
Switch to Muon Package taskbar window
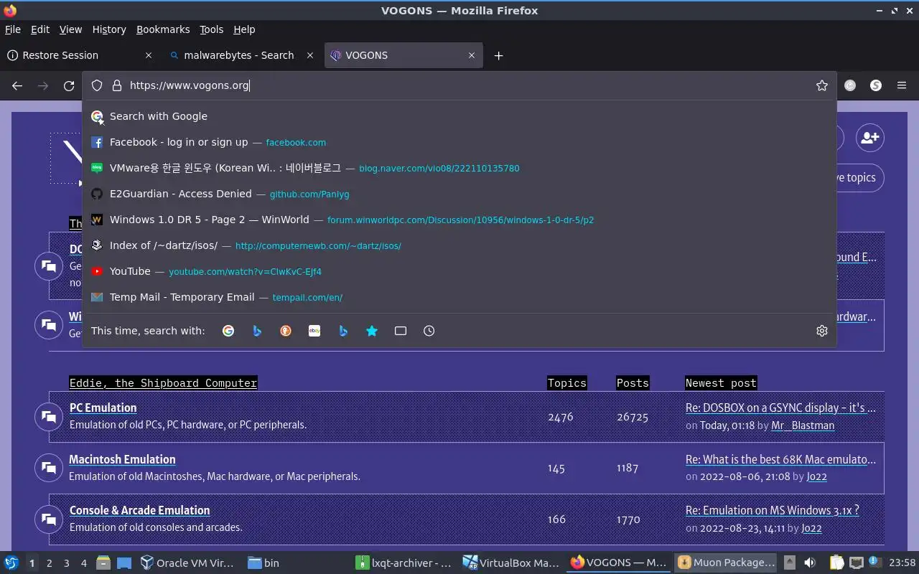726,563
